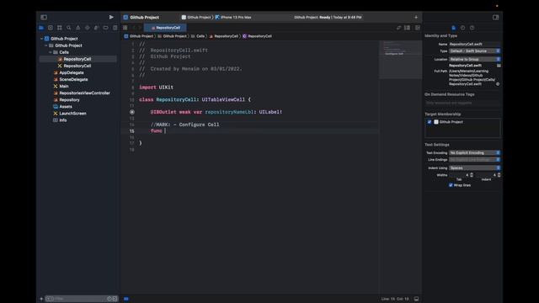Toggle debug area at editor bottom right
539x303 pixels.
coord(416,299)
